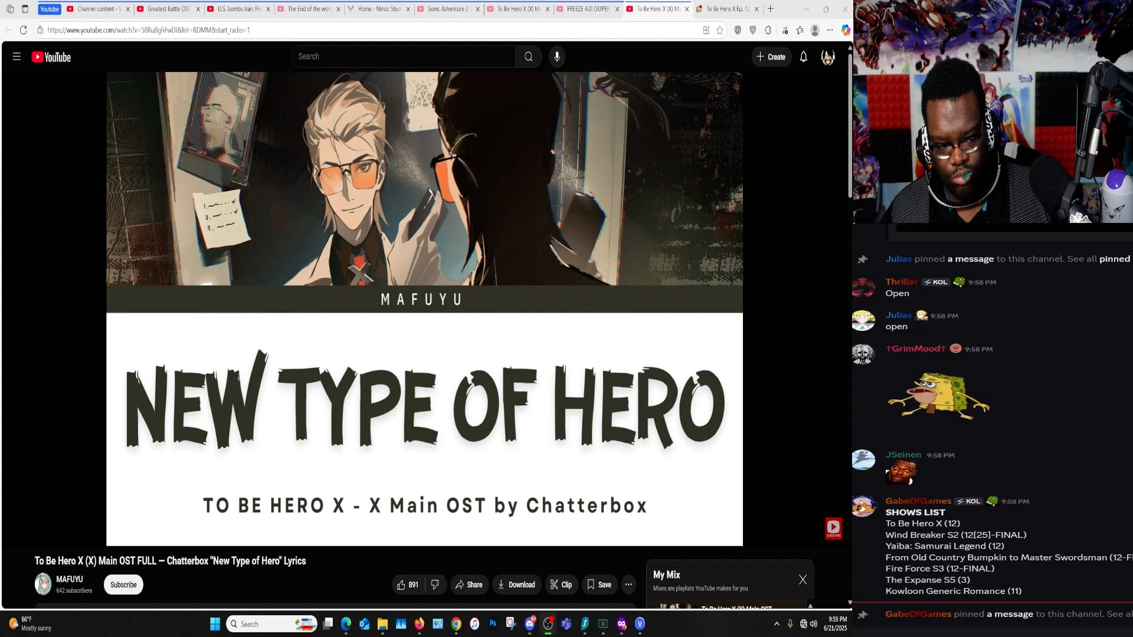The image size is (1133, 637).
Task: Open the weather widget on taskbar
Action: pos(30,624)
